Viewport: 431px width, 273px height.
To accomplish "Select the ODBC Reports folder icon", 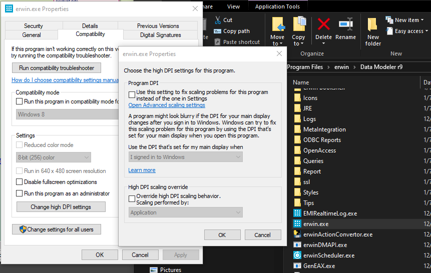I will [297, 140].
